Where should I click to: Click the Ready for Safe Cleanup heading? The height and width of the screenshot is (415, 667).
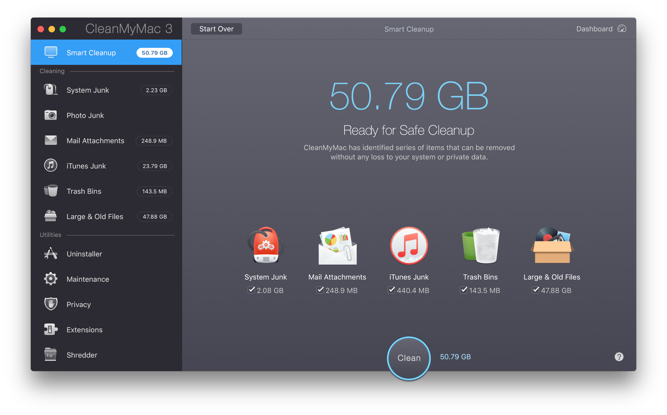409,130
